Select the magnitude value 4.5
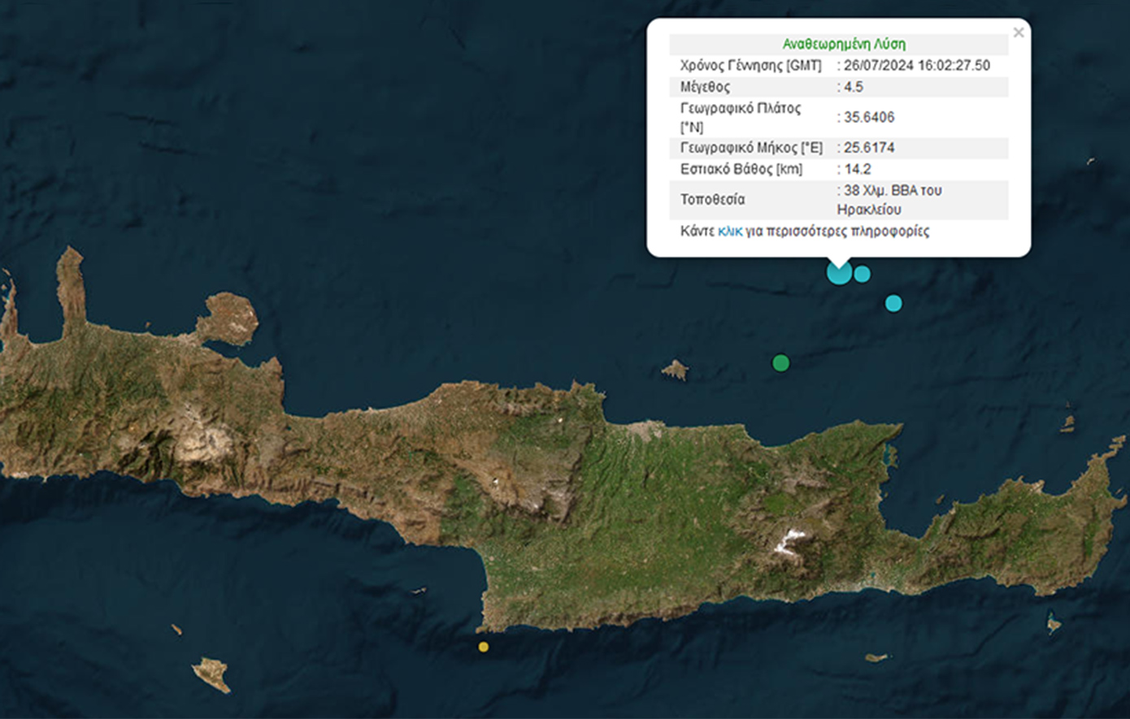The height and width of the screenshot is (719, 1130). (x=853, y=87)
